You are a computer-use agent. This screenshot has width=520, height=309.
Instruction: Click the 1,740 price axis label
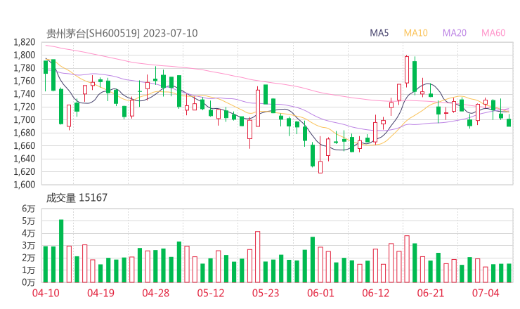coord(24,94)
